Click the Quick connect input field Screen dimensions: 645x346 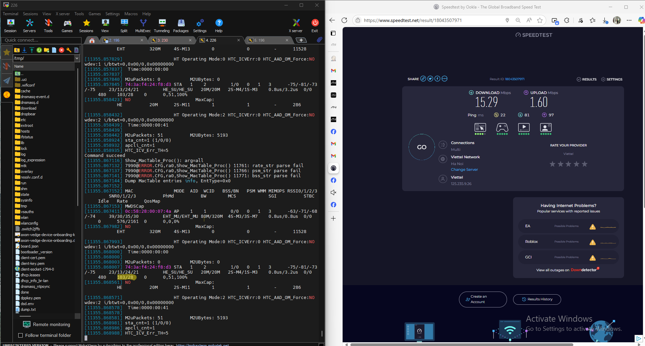coord(41,40)
